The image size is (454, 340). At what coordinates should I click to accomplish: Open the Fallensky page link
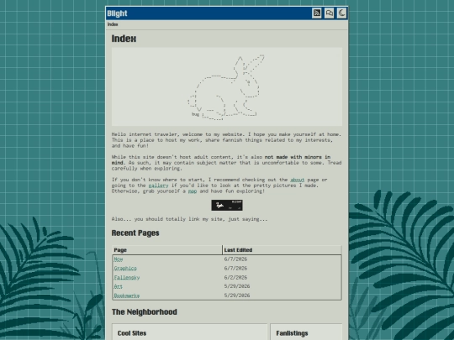(127, 278)
